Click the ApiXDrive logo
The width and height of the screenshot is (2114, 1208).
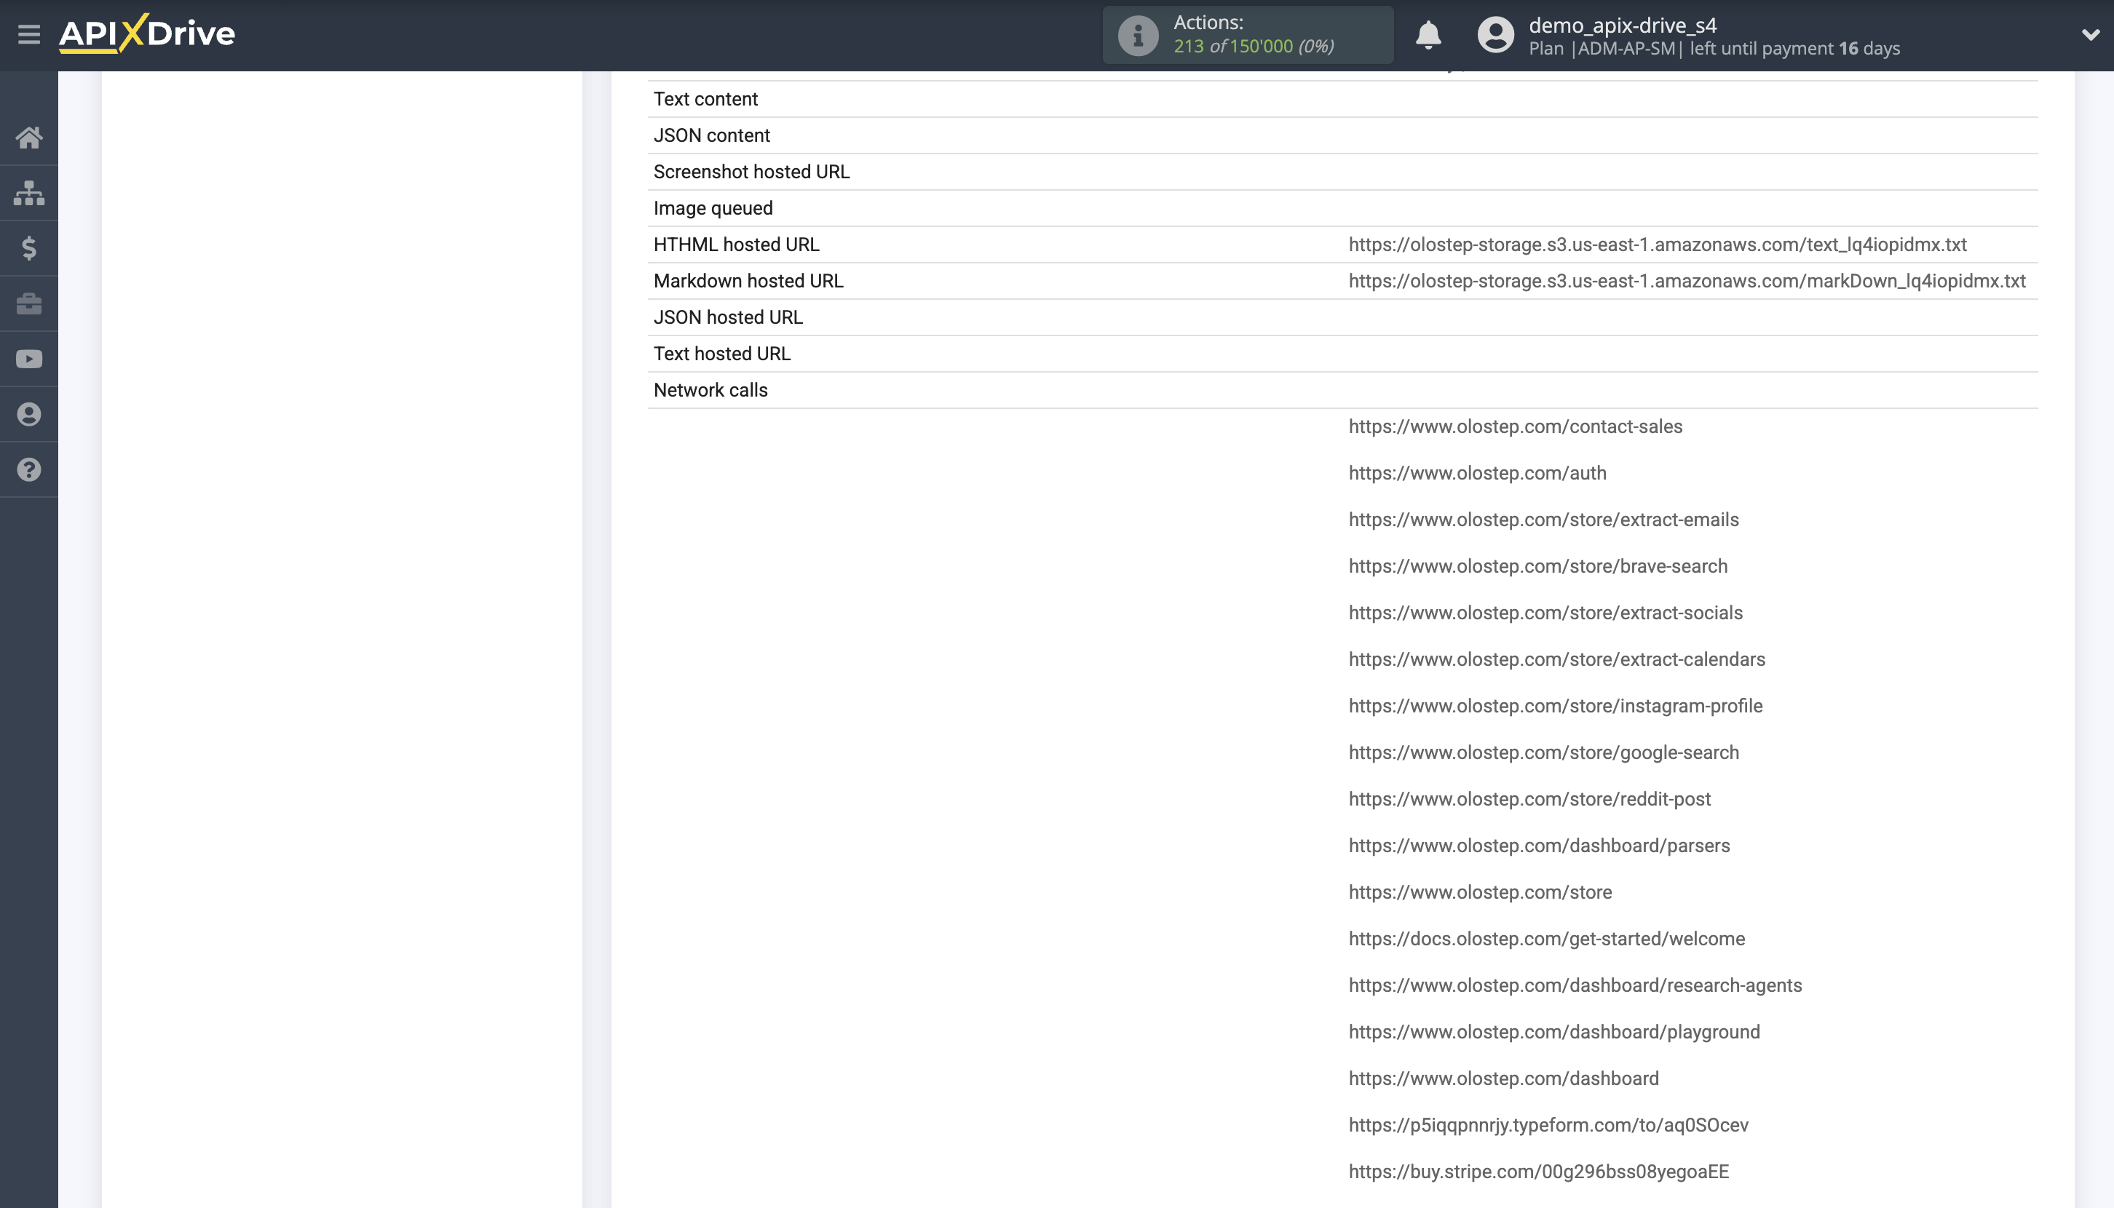[146, 34]
